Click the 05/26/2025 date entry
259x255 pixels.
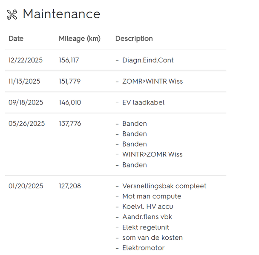[26, 124]
